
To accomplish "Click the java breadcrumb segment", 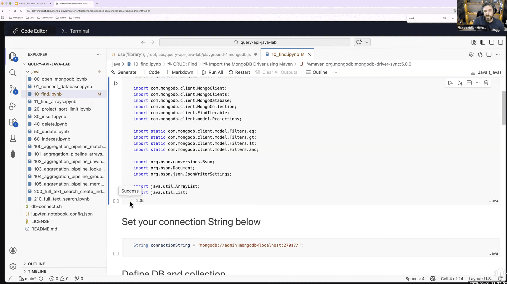I will (x=116, y=64).
